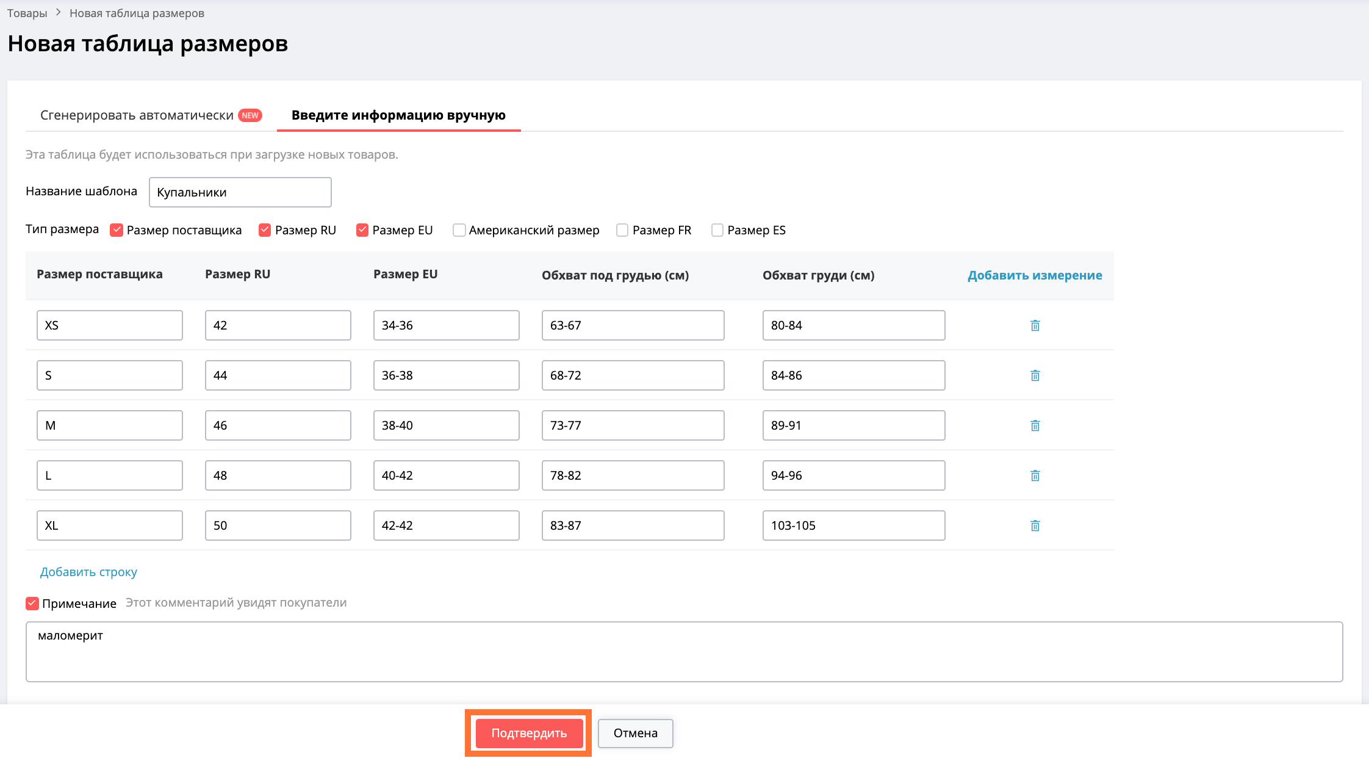Click EU size field with 40-42
The height and width of the screenshot is (758, 1369).
click(x=447, y=475)
